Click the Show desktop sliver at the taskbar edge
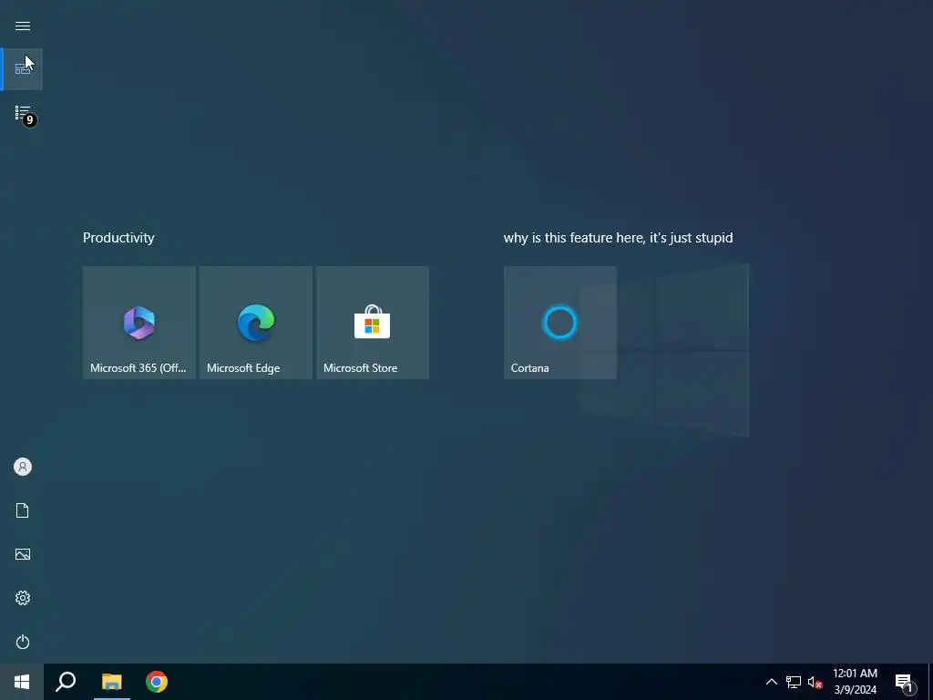The height and width of the screenshot is (700, 933). pos(930,682)
